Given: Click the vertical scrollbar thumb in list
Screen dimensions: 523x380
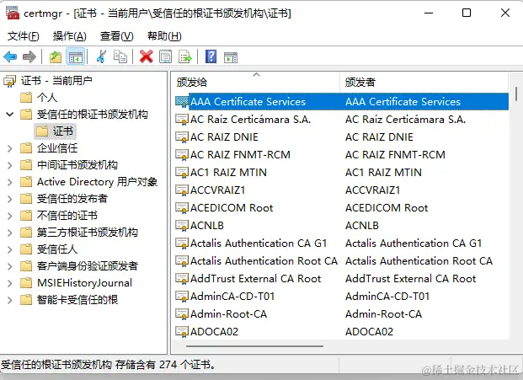Looking at the screenshot, I should (x=515, y=94).
